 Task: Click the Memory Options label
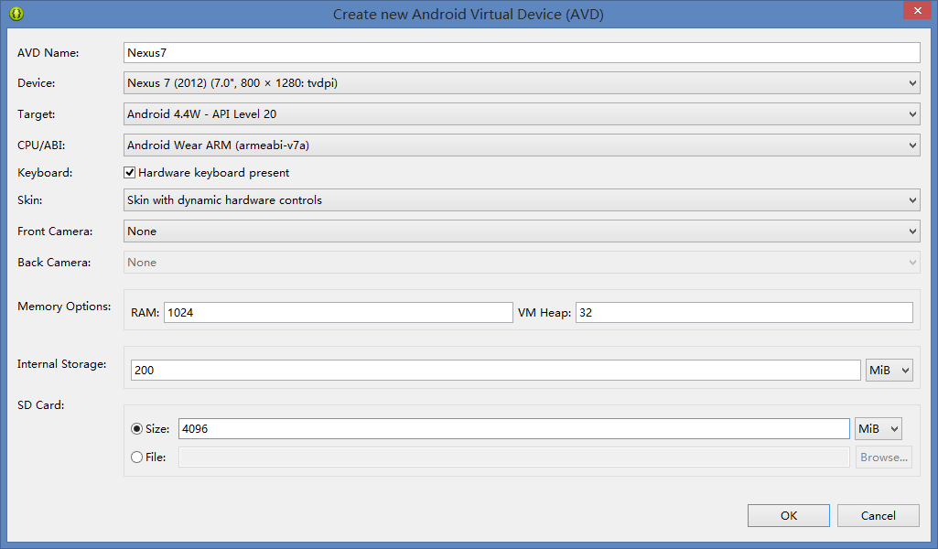coord(64,307)
